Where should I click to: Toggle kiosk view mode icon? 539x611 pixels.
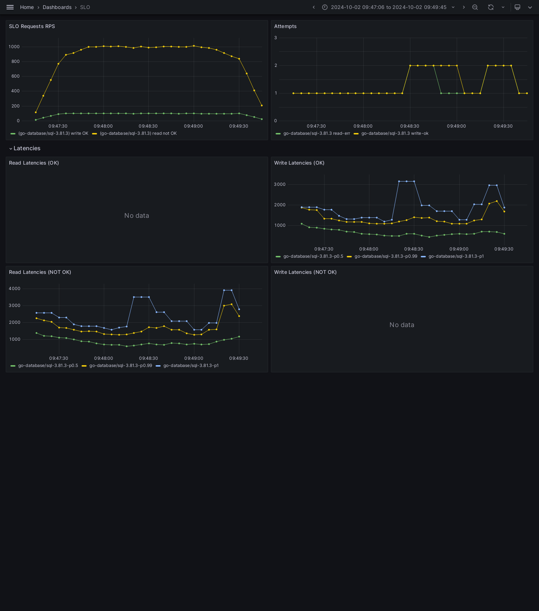(x=517, y=7)
